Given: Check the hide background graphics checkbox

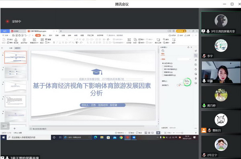Looking at the screenshot, I should pos(163,75).
